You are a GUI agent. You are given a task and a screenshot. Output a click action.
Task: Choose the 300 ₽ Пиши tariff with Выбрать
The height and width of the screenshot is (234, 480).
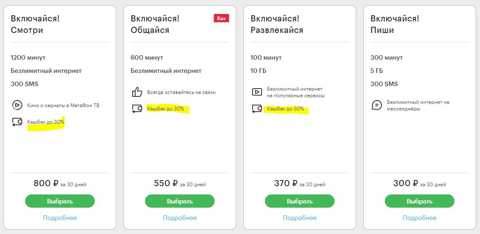(419, 201)
